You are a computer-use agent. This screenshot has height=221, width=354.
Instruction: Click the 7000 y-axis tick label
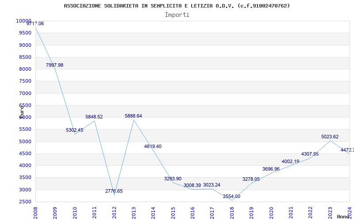pos(25,93)
